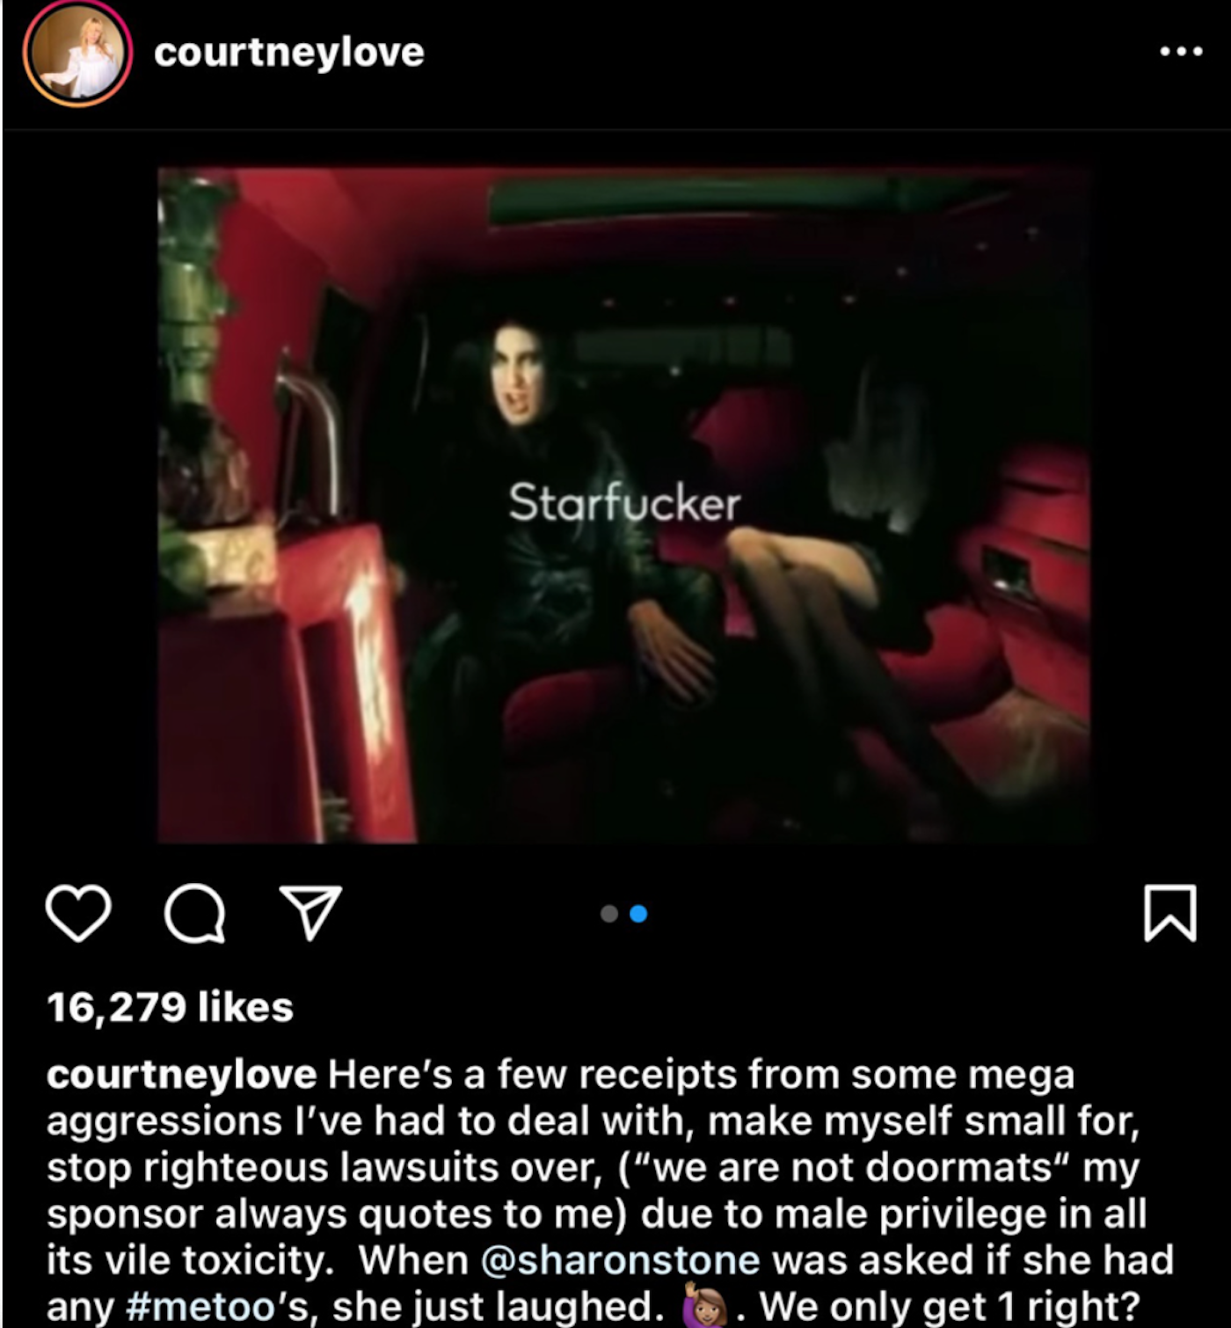Save post with the bookmark icon
Viewport: 1231px width, 1328px height.
coord(1169,914)
